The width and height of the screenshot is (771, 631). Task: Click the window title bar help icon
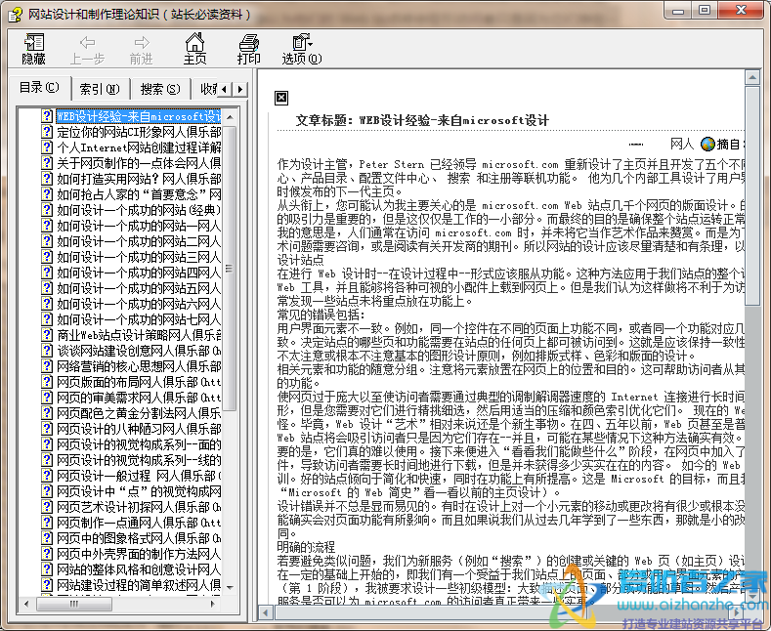point(16,15)
